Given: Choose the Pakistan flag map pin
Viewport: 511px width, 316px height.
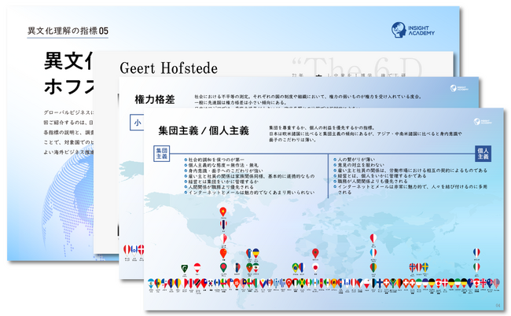Looking at the screenshot, I should click(x=185, y=269).
